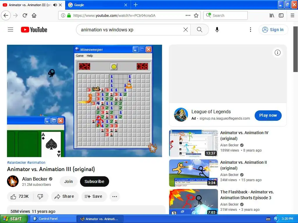Dislike the video
Image resolution: width=298 pixels, height=223 pixels.
tap(40, 197)
